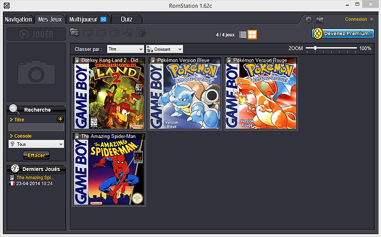This screenshot has width=381, height=237.
Task: Minimize the RomStation window
Action: click(x=347, y=4)
